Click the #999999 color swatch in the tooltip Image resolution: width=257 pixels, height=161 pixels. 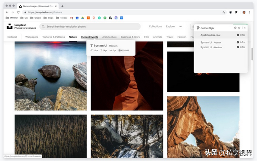119,50
